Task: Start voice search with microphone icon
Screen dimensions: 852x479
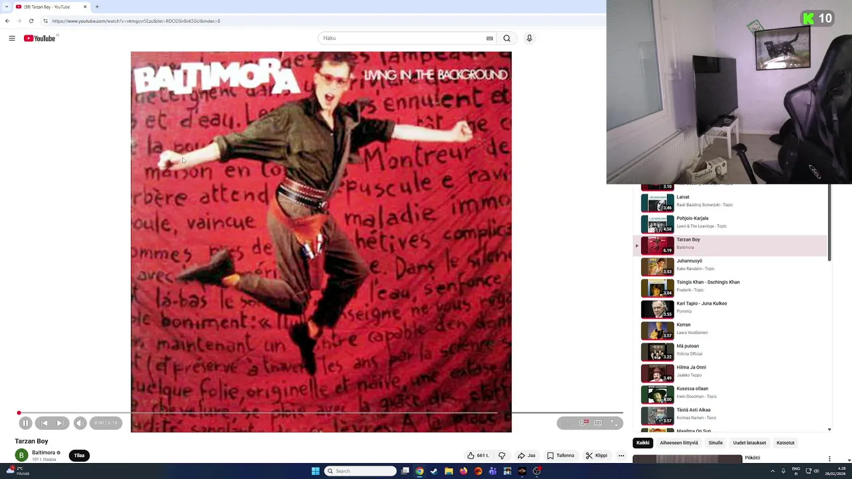Action: (x=529, y=39)
